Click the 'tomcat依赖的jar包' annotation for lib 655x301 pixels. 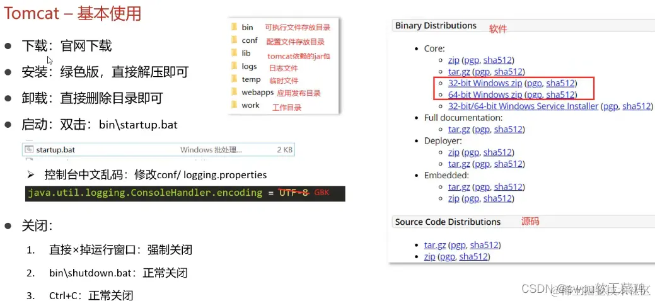click(x=299, y=56)
